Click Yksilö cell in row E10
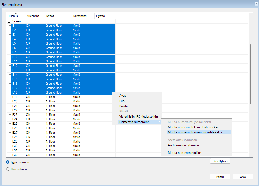Screen dimensions: 259x186 pos(83,57)
